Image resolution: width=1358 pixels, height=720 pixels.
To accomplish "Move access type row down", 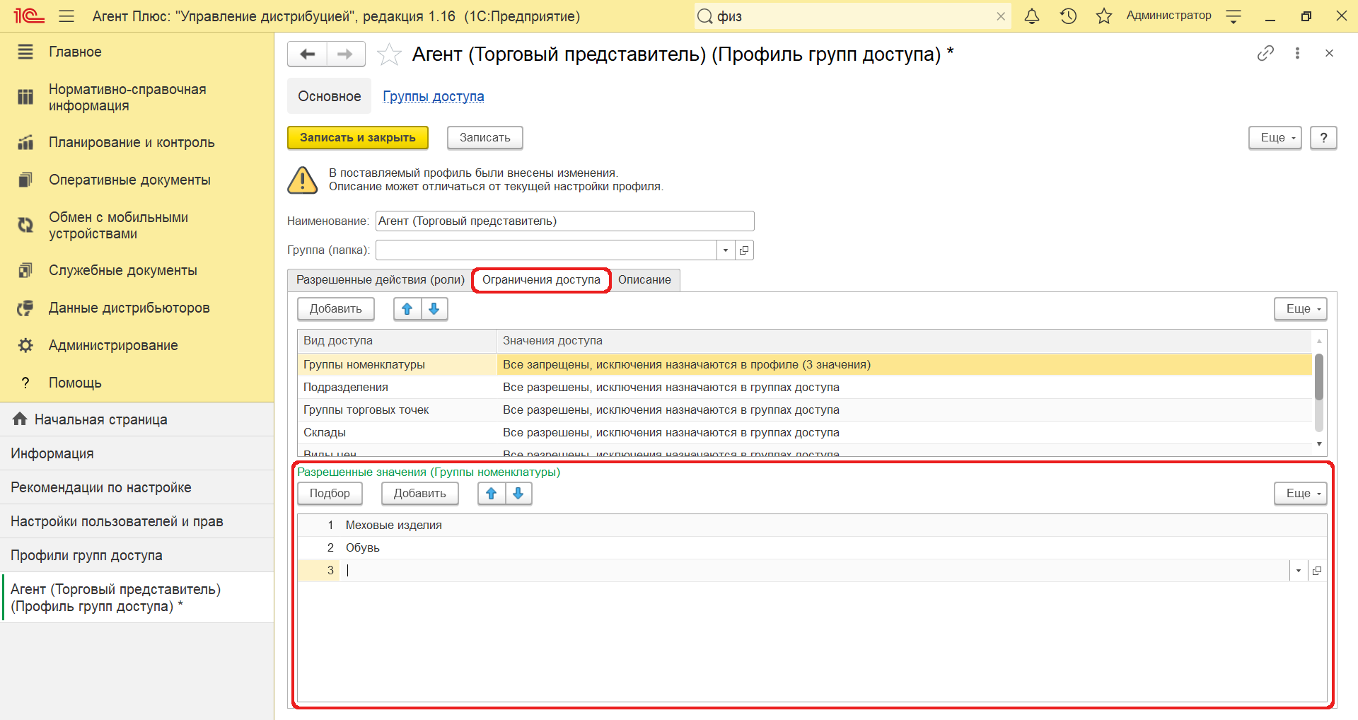I will (434, 308).
